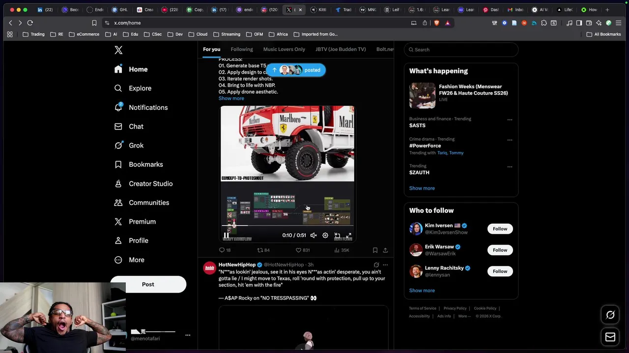Go back to the previous page

tap(10, 23)
